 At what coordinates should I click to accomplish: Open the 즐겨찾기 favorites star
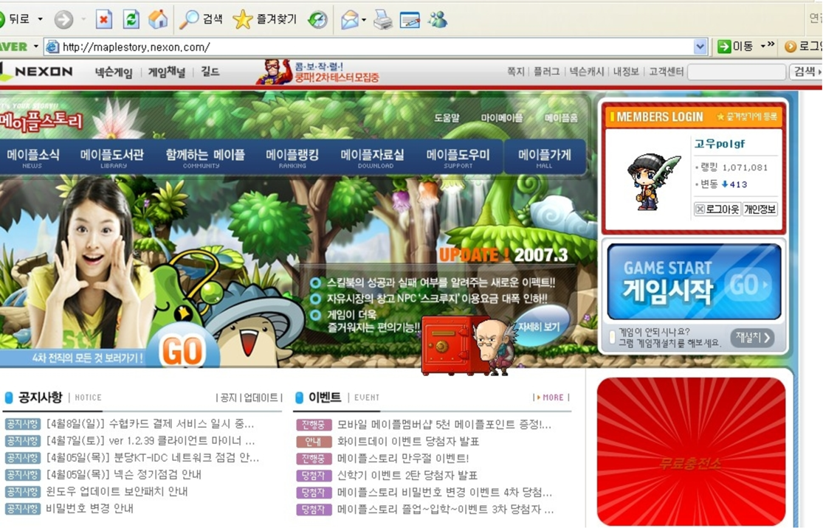click(265, 19)
